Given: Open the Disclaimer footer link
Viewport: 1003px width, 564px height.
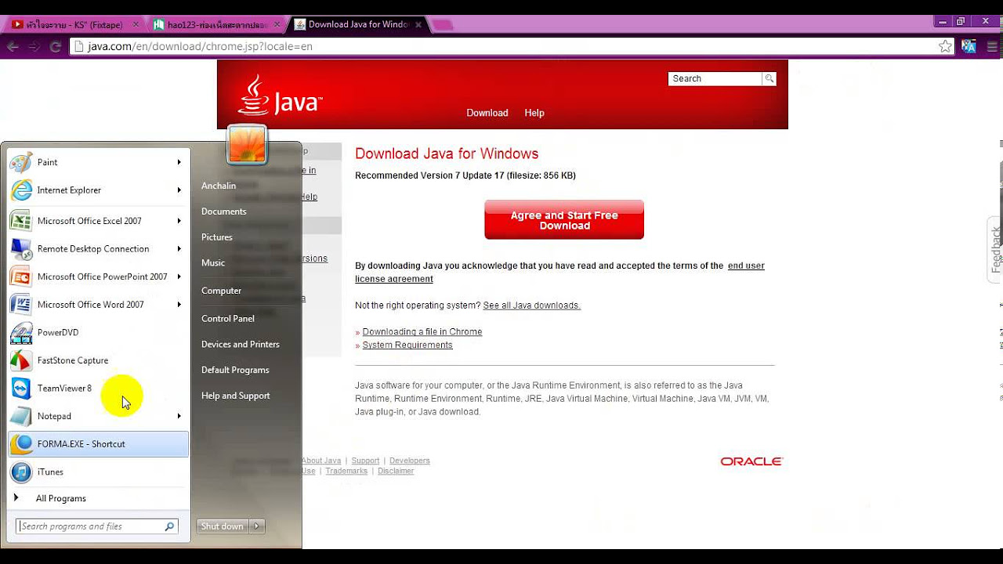Looking at the screenshot, I should 396,472.
